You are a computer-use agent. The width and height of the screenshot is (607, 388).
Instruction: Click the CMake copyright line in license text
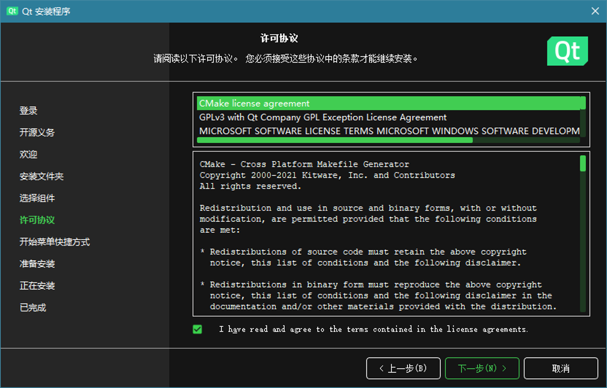coord(327,175)
